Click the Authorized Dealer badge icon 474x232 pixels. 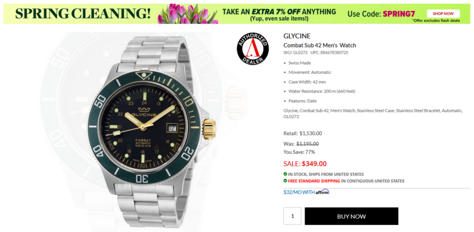[253, 49]
